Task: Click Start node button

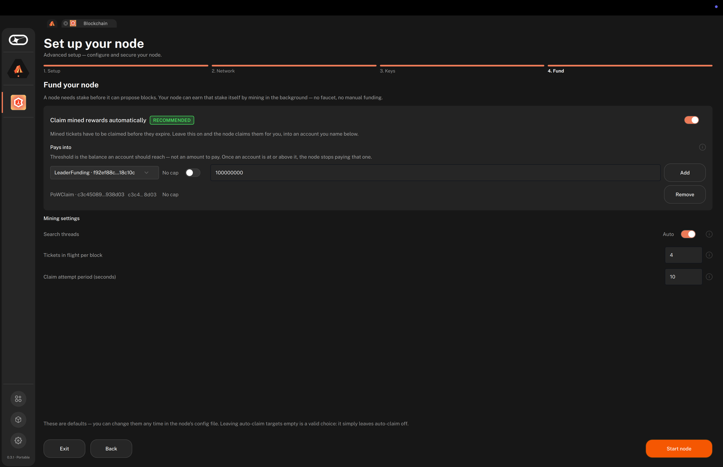Action: [679, 449]
